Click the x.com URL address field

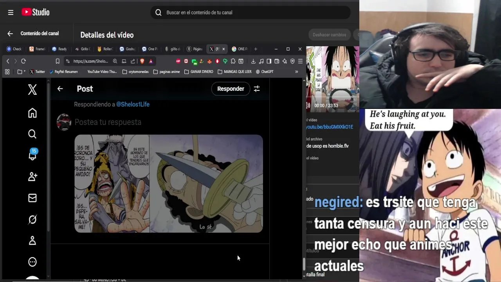90,61
